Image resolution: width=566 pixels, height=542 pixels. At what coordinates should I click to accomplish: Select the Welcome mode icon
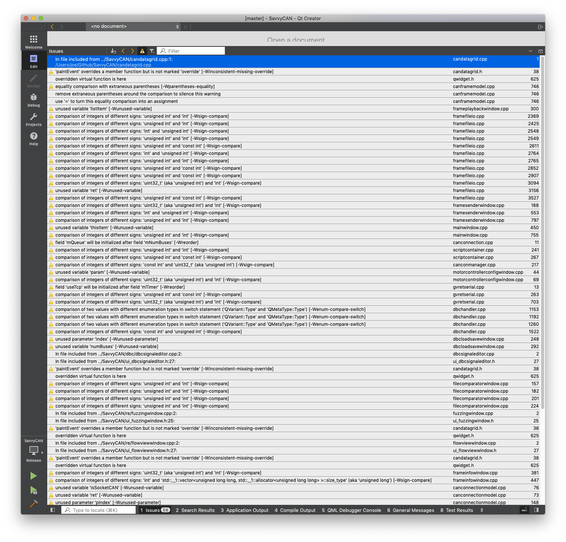click(x=33, y=40)
